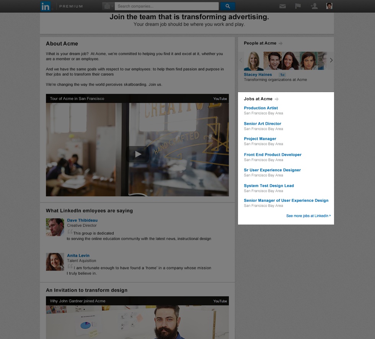Select the Jobs at Acme heading
This screenshot has width=375, height=339.
point(258,99)
